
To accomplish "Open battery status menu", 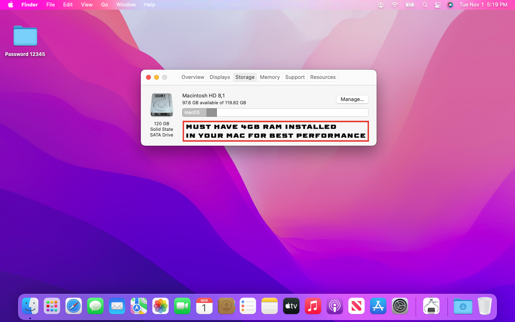I will [410, 5].
